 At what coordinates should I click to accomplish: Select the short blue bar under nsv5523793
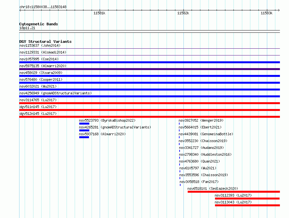(x=84, y=124)
